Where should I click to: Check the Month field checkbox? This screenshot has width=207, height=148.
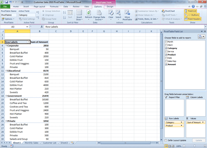166,42
